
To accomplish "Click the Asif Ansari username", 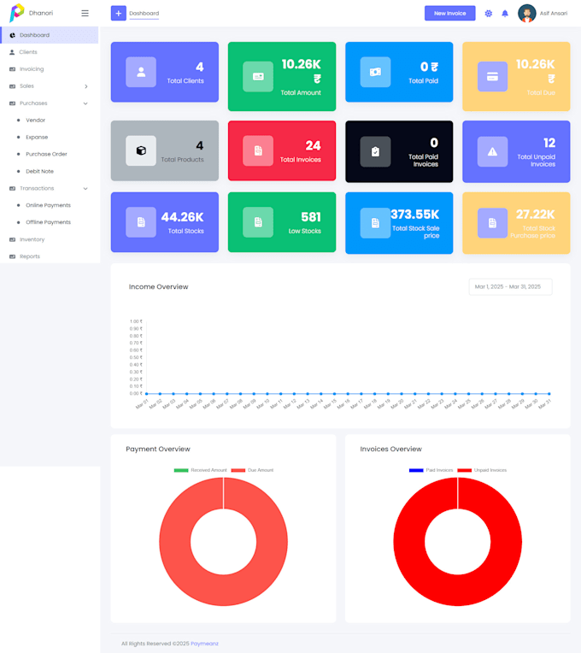I will [554, 14].
